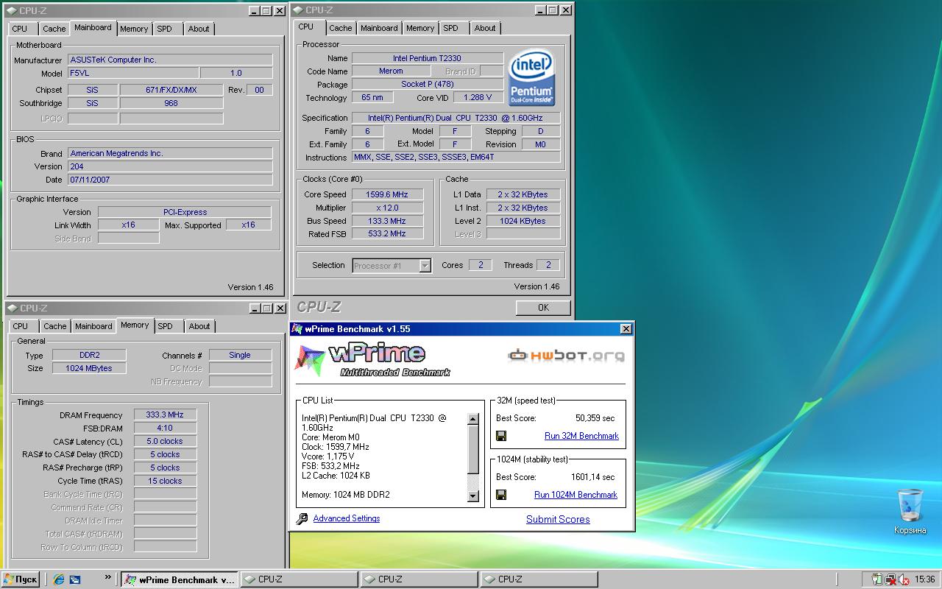Click the 32M Best Score 50,359 sec
The width and height of the screenshot is (942, 589).
pyautogui.click(x=595, y=418)
